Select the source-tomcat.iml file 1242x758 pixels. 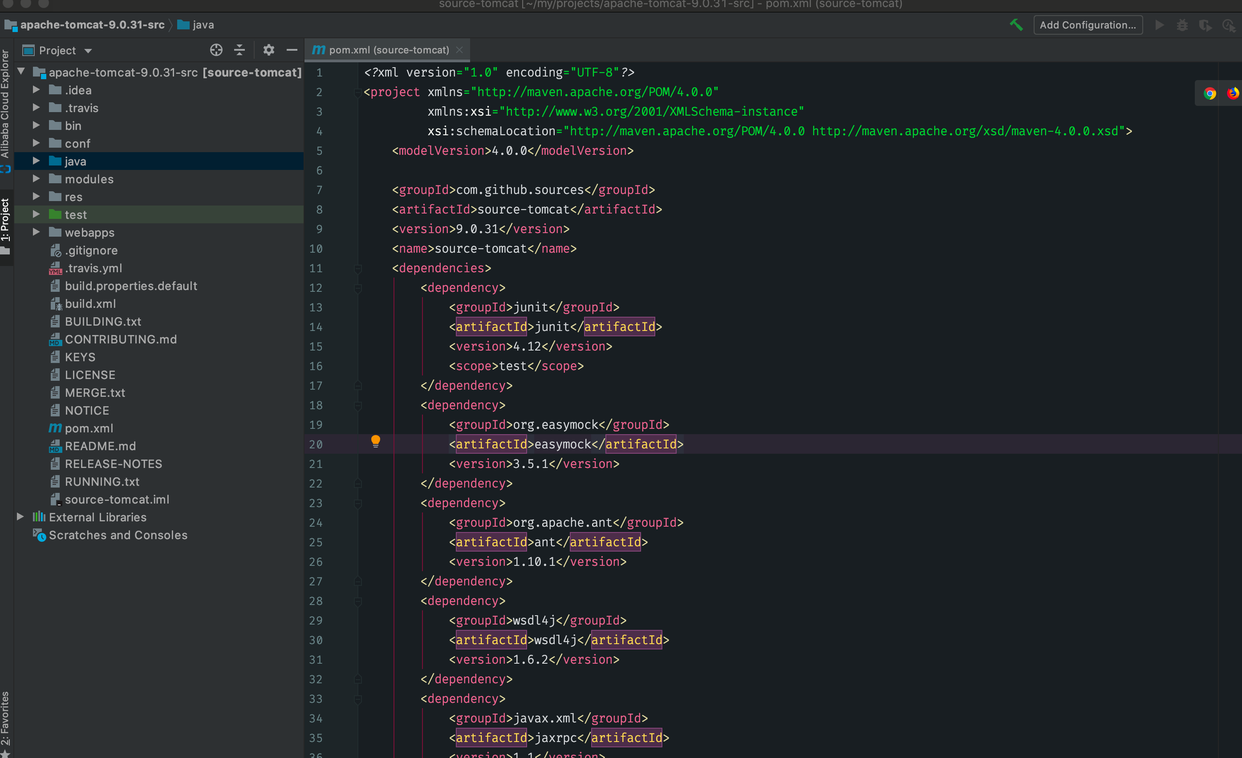point(117,500)
